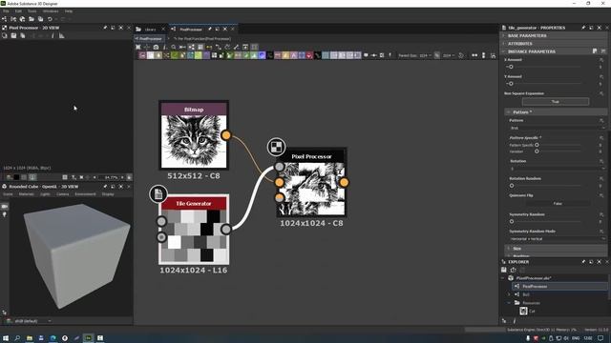Open the Per Pixel Function graph tab
Screen dimensions: 611x343
(x=202, y=39)
